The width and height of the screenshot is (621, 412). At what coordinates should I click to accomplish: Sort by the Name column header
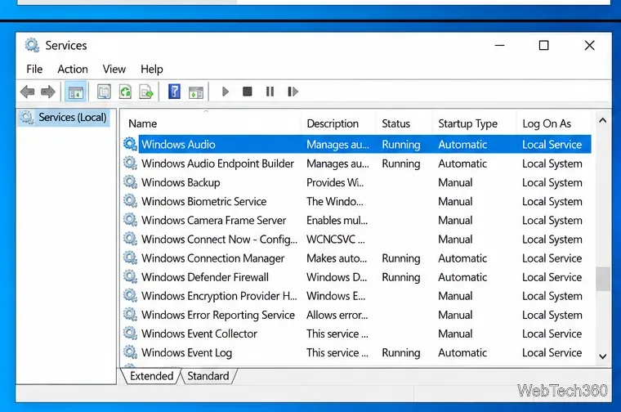point(142,123)
